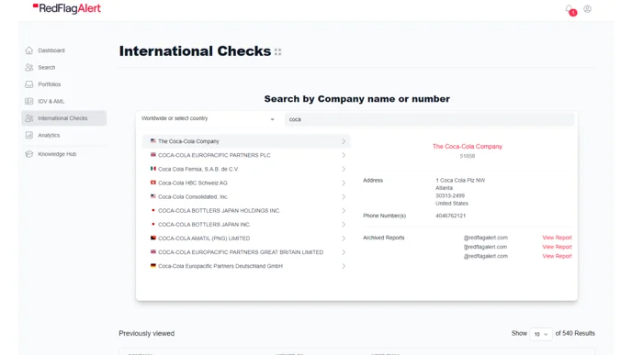The image size is (632, 355).
Task: Click the IDV & AML card icon
Action: click(29, 101)
